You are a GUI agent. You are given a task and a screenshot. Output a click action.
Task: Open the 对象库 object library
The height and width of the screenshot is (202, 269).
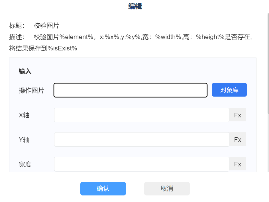tap(229, 90)
